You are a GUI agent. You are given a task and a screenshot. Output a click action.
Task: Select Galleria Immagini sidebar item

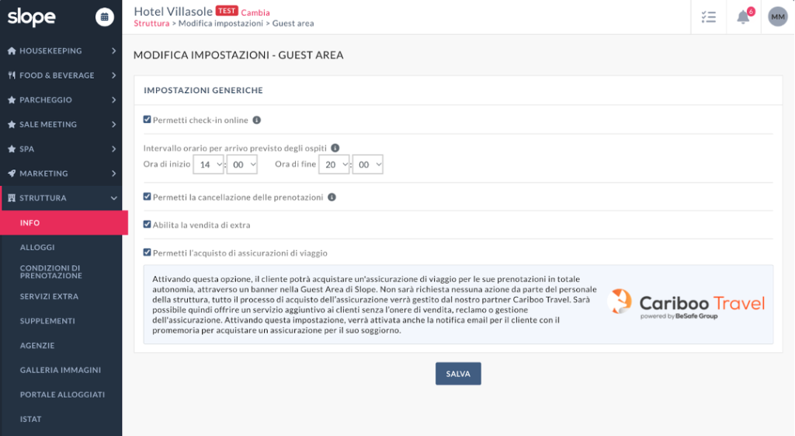click(61, 370)
